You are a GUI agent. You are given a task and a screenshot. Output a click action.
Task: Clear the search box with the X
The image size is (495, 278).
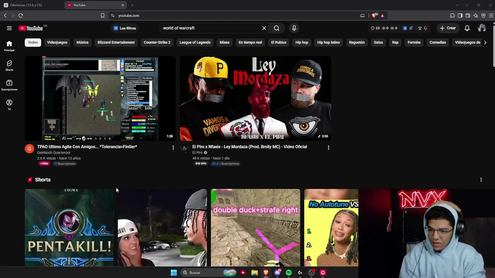[264, 28]
